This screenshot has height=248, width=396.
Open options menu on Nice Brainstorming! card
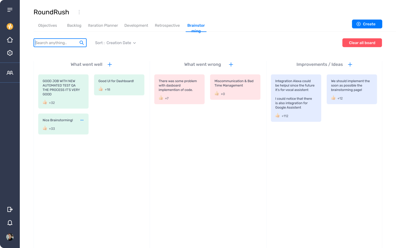(x=82, y=120)
